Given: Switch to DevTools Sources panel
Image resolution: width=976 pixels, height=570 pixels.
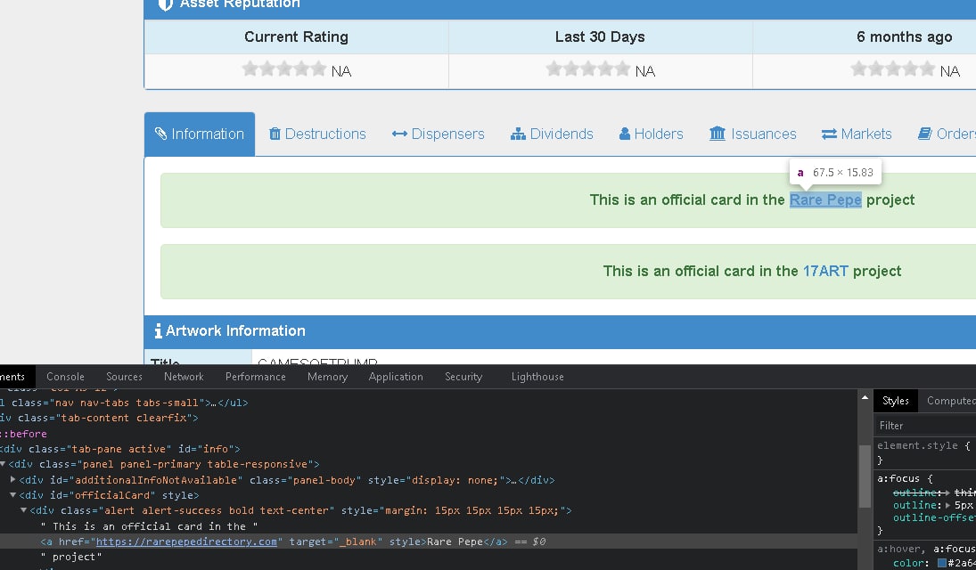Looking at the screenshot, I should click(x=124, y=377).
